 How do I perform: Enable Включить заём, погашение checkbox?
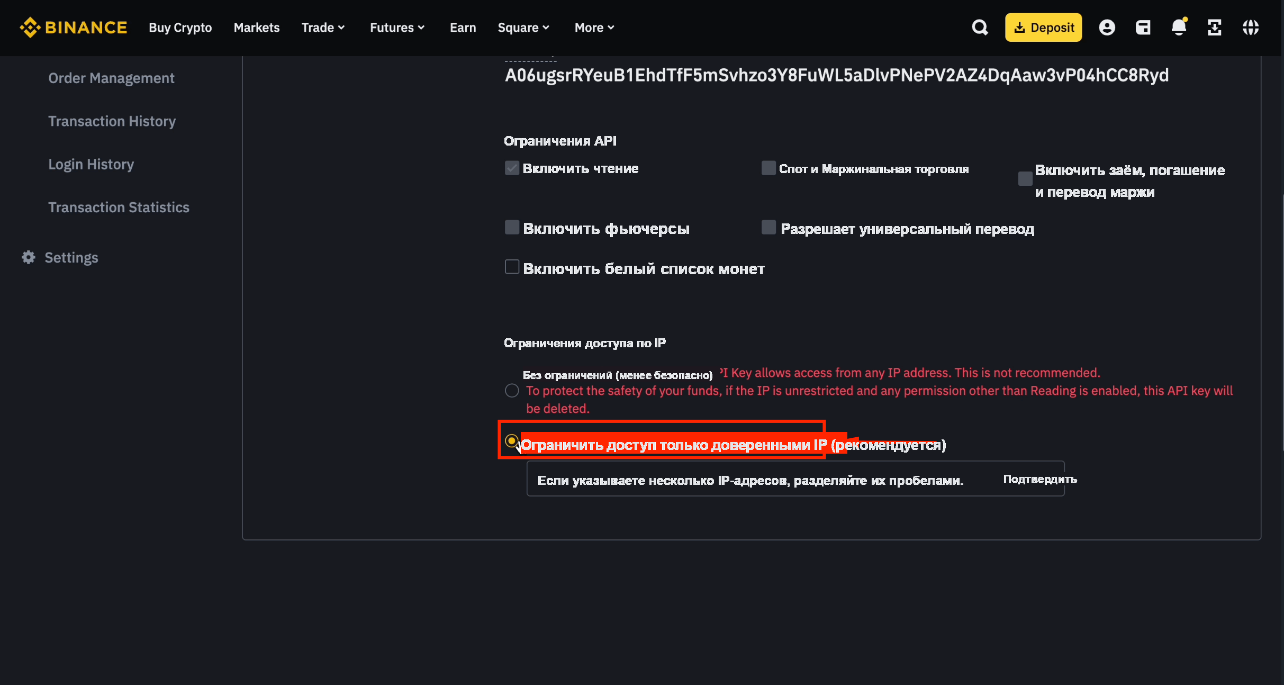(x=1025, y=179)
